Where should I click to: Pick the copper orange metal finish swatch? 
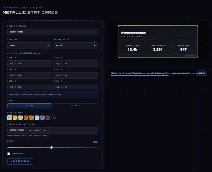[26, 118]
